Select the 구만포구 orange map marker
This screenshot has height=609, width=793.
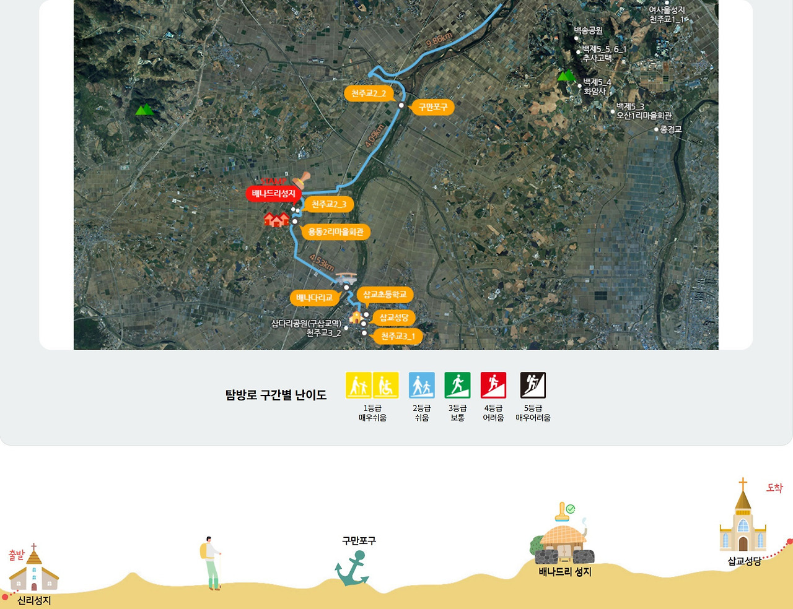point(432,108)
